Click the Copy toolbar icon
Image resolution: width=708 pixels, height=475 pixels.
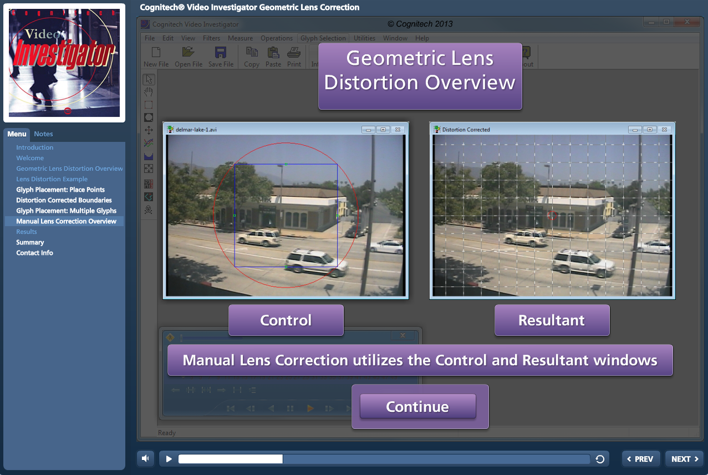pos(252,53)
